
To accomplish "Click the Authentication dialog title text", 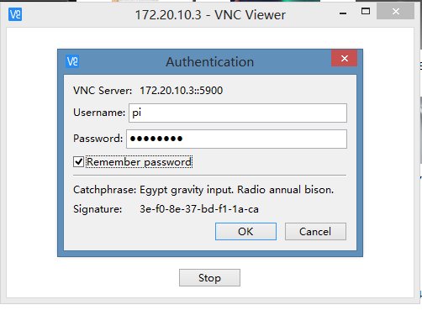I will (209, 62).
